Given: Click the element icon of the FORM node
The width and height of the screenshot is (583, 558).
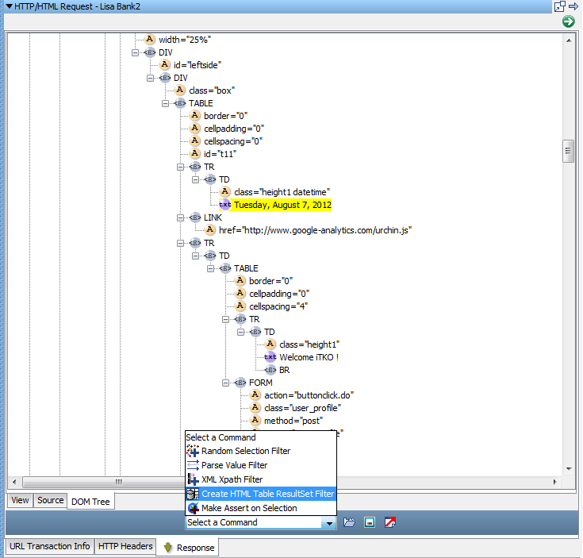Looking at the screenshot, I should (x=240, y=383).
